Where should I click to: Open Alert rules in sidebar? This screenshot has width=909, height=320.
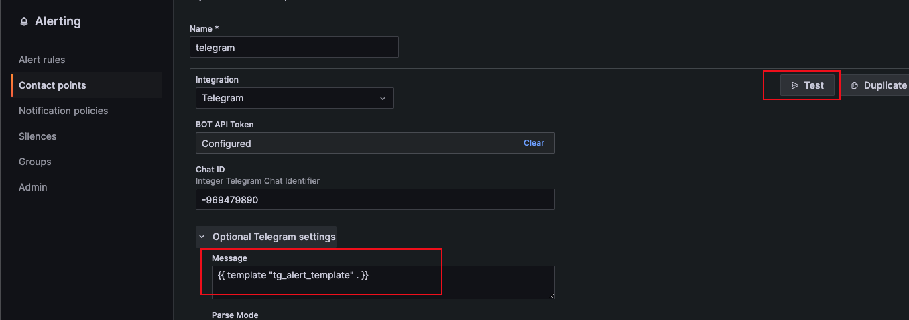(42, 60)
